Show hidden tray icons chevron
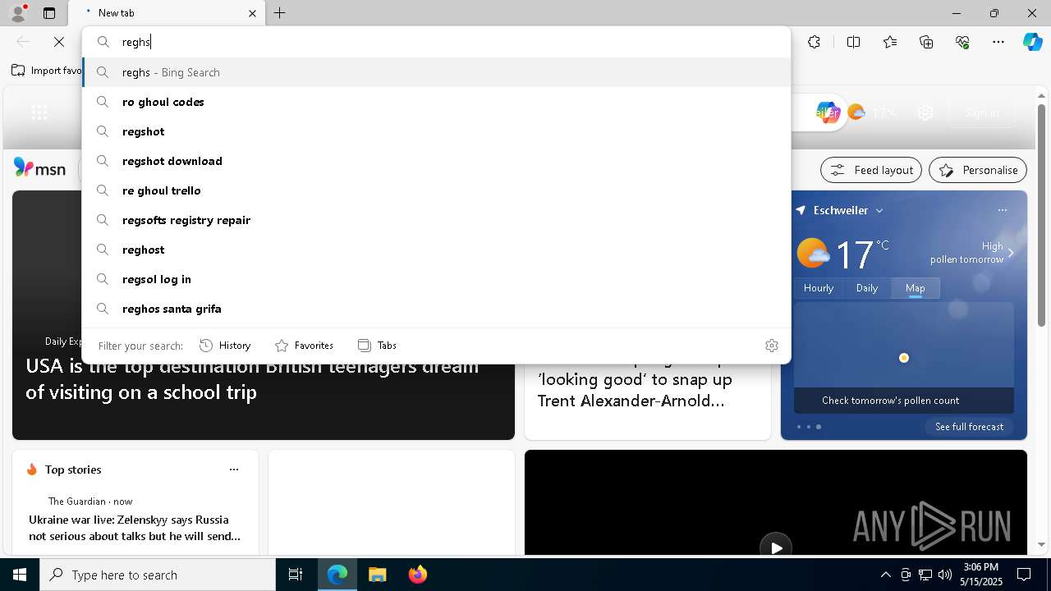 885,575
